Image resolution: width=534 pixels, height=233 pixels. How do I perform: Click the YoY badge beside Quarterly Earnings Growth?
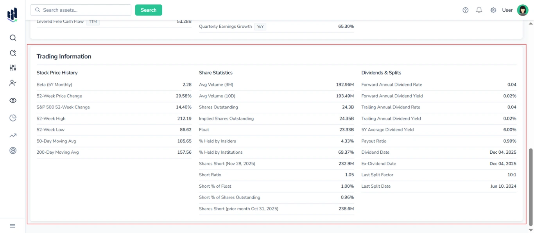[260, 27]
